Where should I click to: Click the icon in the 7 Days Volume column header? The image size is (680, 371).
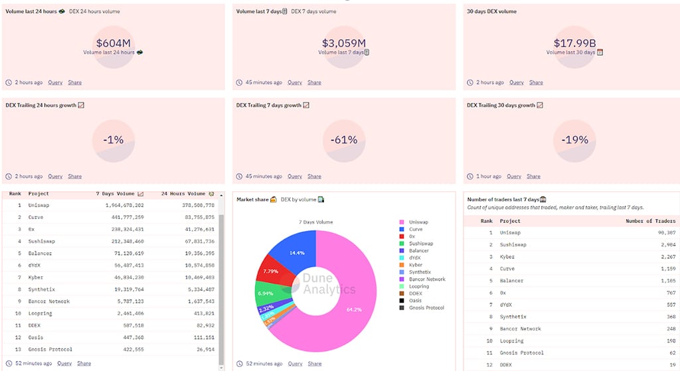pyautogui.click(x=141, y=194)
